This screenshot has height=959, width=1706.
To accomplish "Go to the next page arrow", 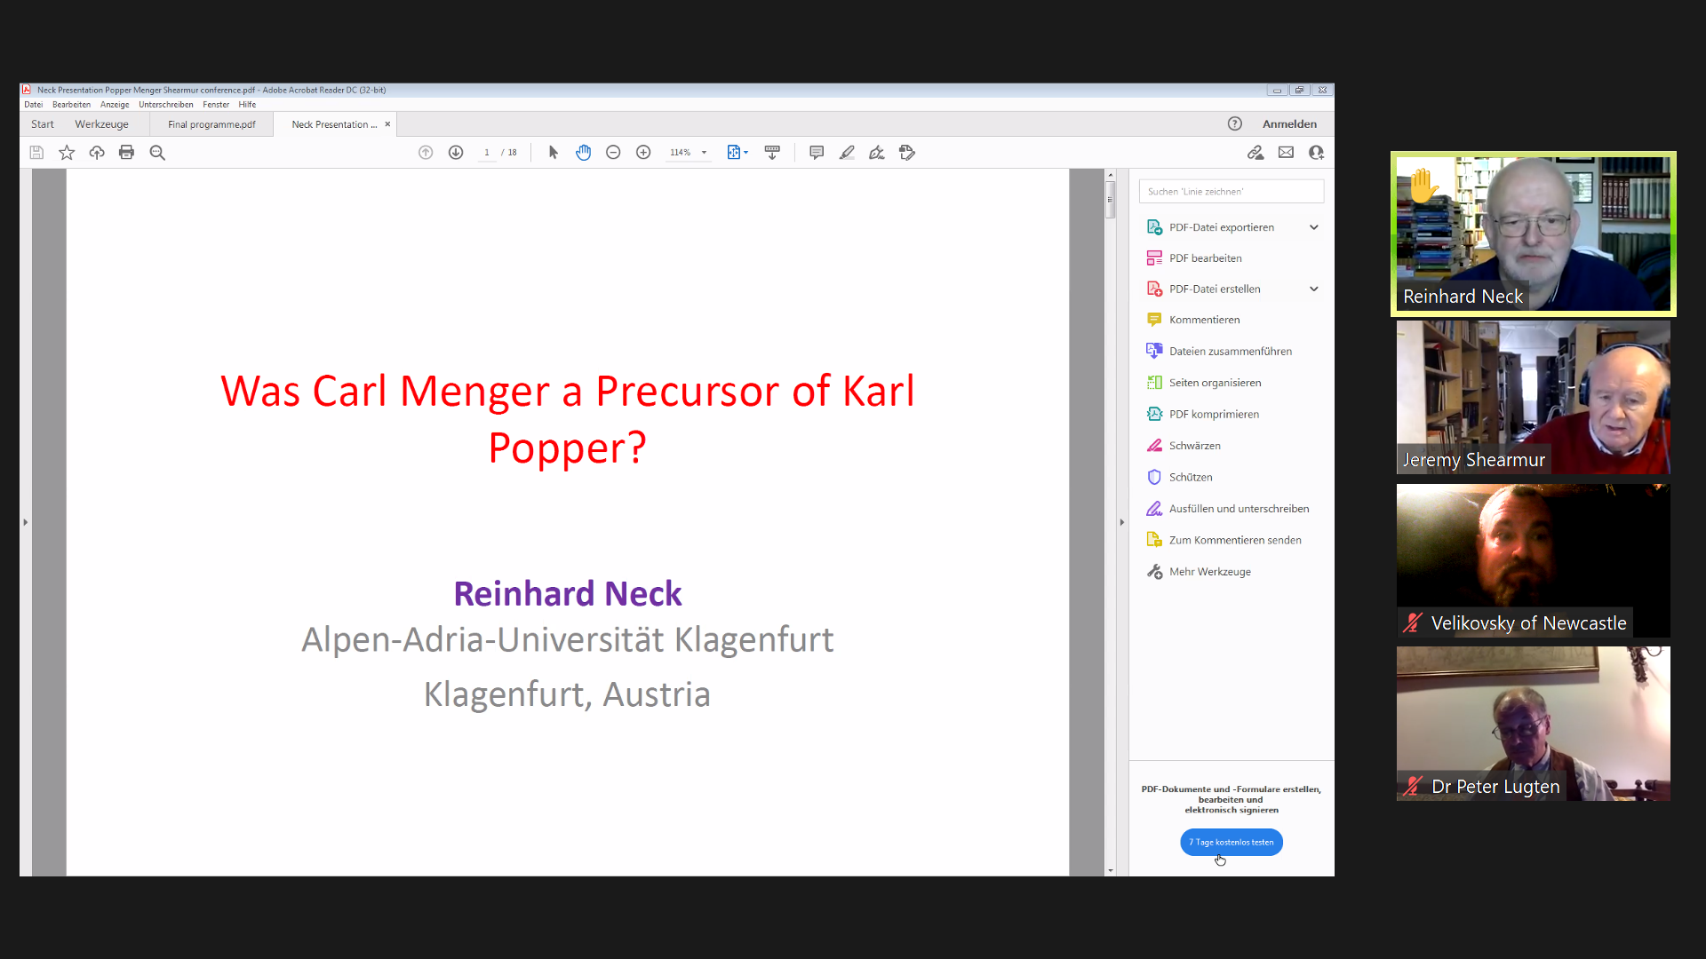I will click(x=456, y=153).
